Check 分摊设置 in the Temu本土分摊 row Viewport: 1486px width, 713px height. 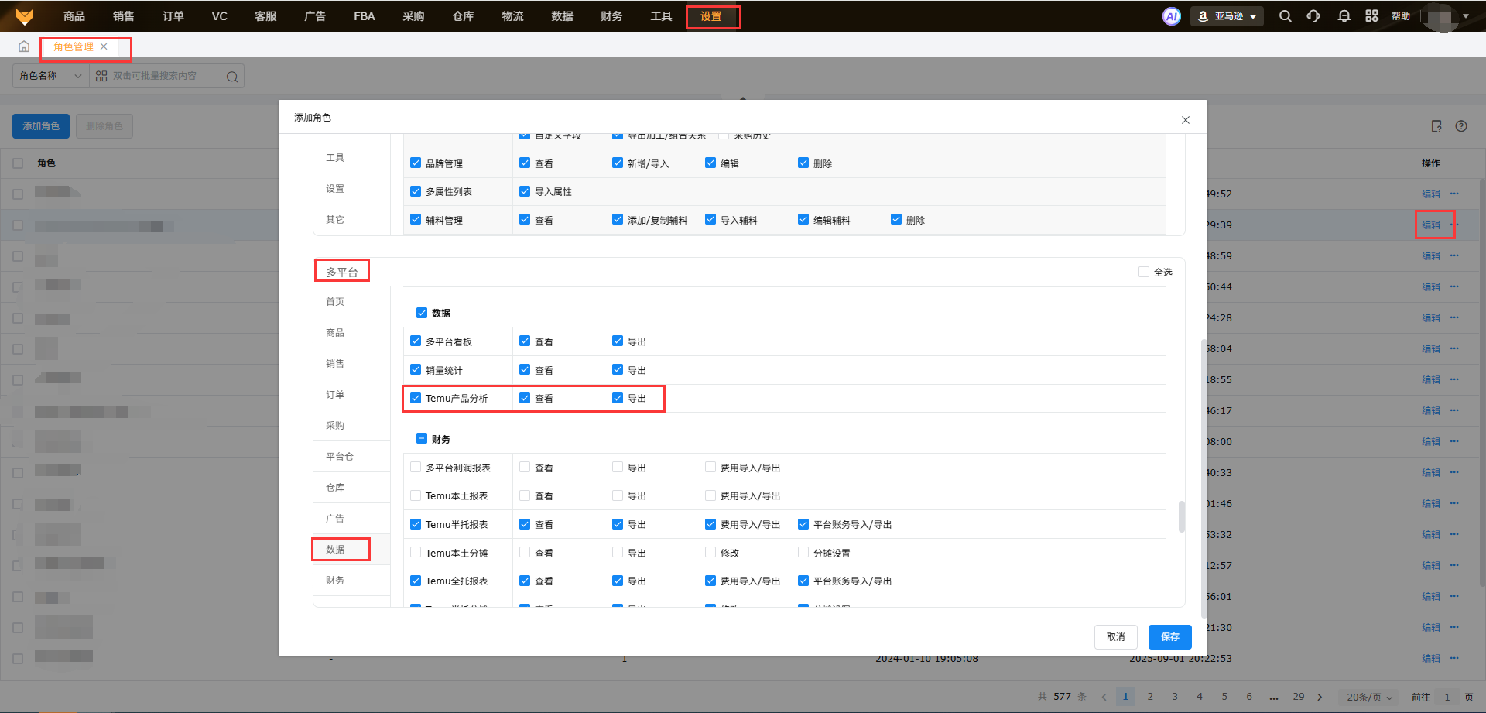(803, 553)
